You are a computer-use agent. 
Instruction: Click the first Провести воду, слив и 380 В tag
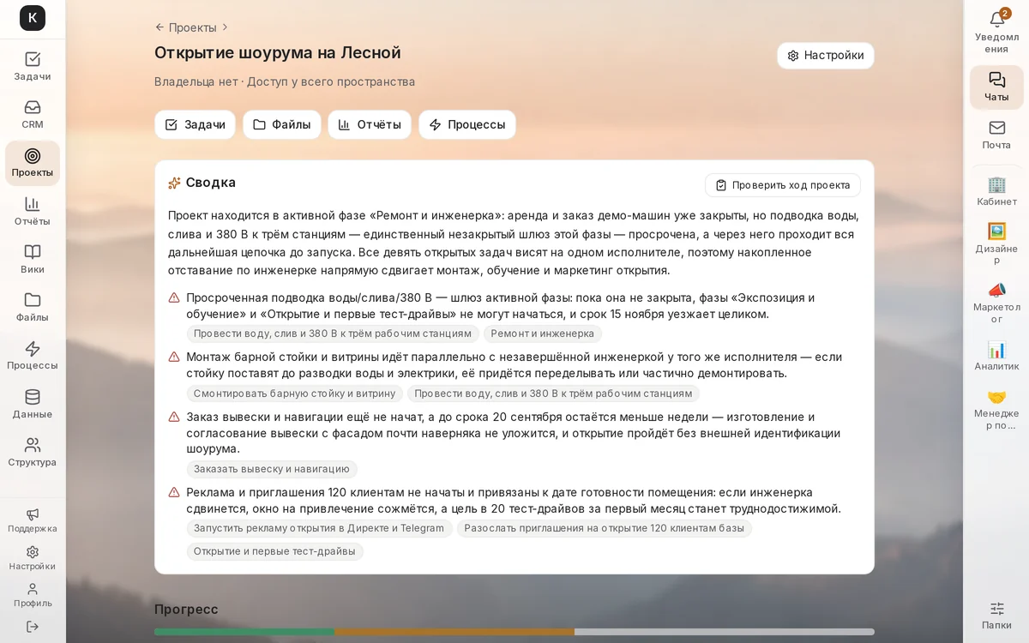333,334
